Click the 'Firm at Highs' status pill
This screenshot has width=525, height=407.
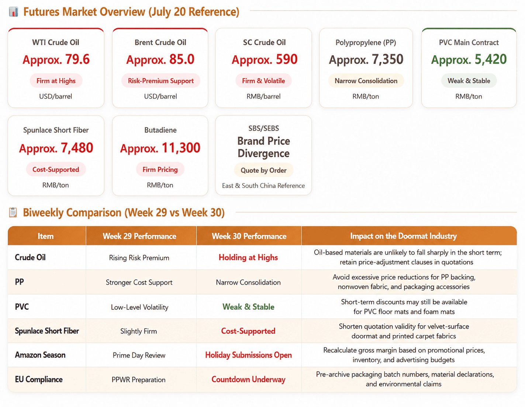click(x=56, y=81)
